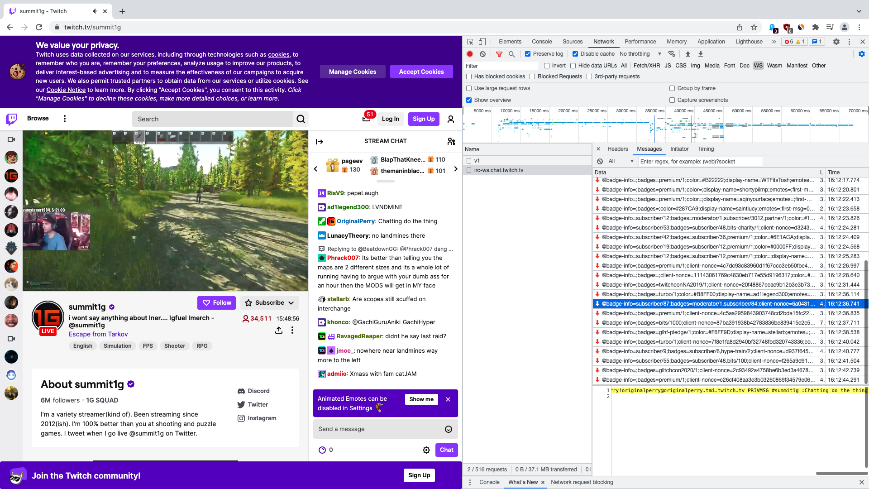Expand the Subscribe dropdown arrow

pyautogui.click(x=291, y=303)
